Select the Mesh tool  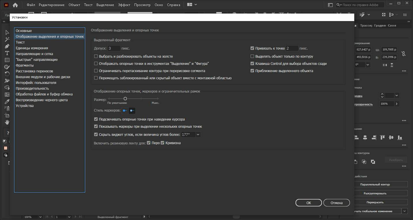pyautogui.click(x=7, y=95)
